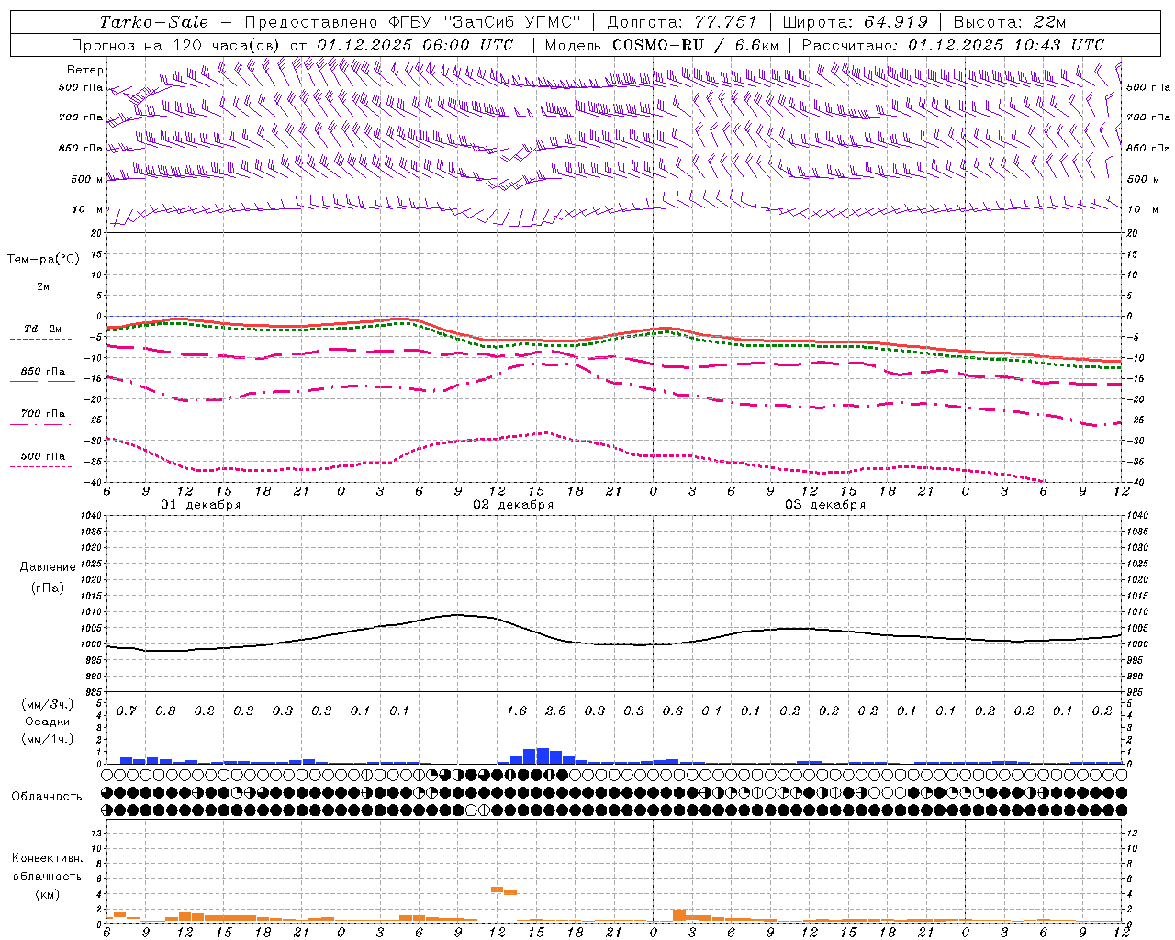1175x940 pixels.
Task: Click the "(мм/1ч.)" units label
Action: pyautogui.click(x=48, y=739)
